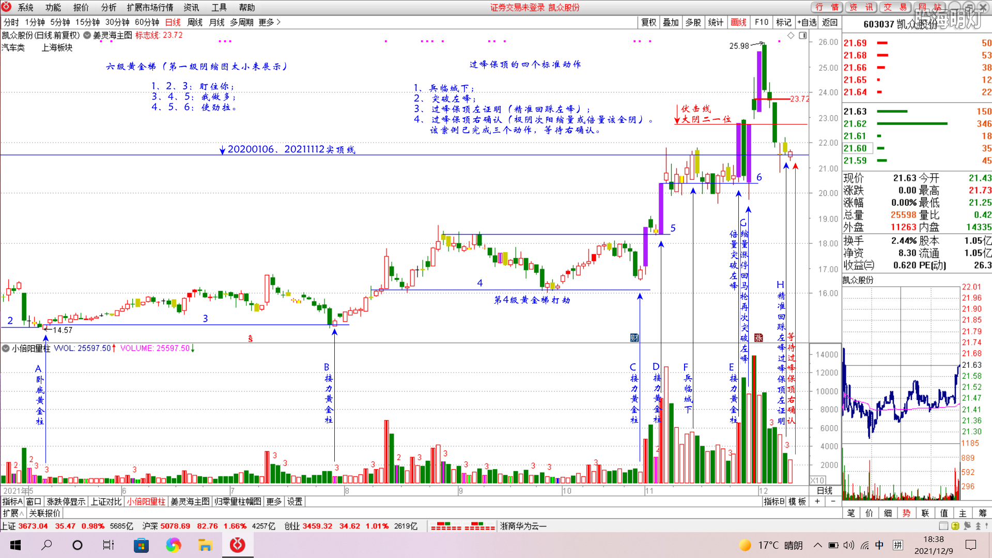Select the 周线 weekly period
The height and width of the screenshot is (558, 992).
point(195,22)
